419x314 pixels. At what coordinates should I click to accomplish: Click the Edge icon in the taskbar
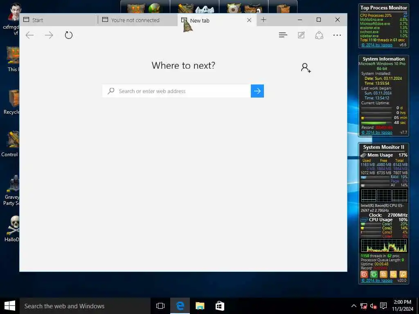(x=180, y=306)
